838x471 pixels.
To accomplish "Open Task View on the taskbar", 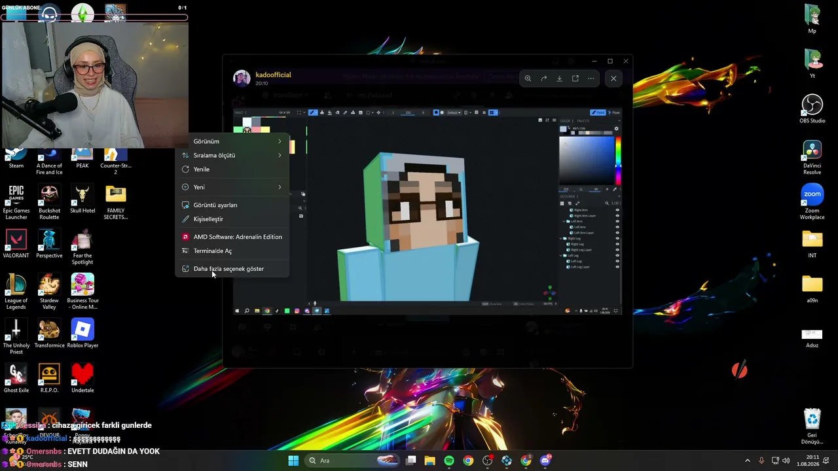I will 410,461.
